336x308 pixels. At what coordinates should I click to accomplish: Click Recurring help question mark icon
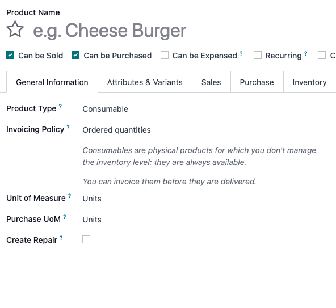306,53
